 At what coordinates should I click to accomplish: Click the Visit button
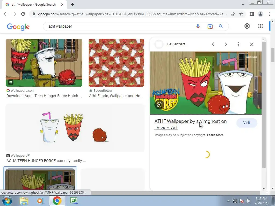247,123
